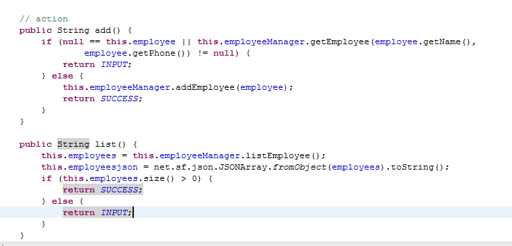Click the highlighted String return type of list()
The height and width of the screenshot is (246, 512).
click(x=73, y=144)
